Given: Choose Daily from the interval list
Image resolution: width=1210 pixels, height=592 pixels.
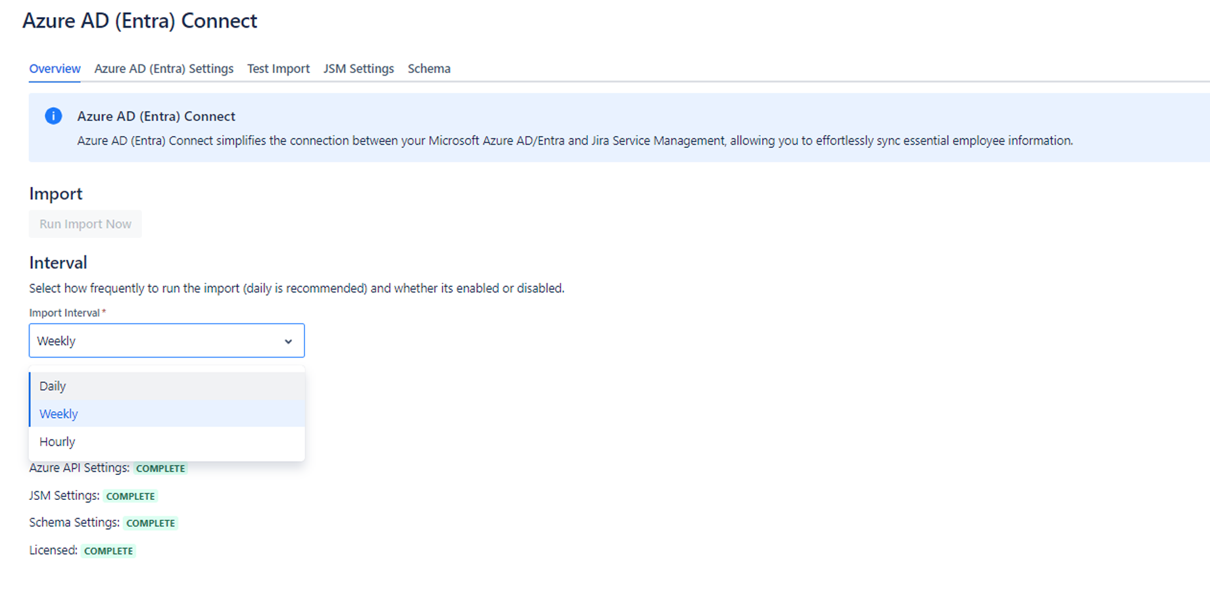Looking at the screenshot, I should 167,386.
